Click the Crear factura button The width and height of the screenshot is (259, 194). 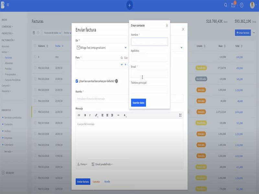coord(243,33)
